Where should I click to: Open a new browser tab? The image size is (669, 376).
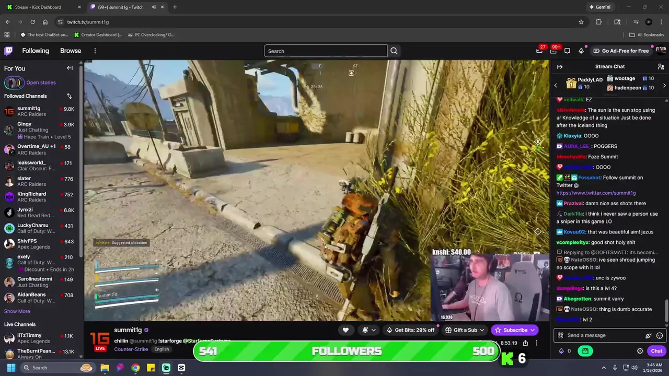[175, 7]
